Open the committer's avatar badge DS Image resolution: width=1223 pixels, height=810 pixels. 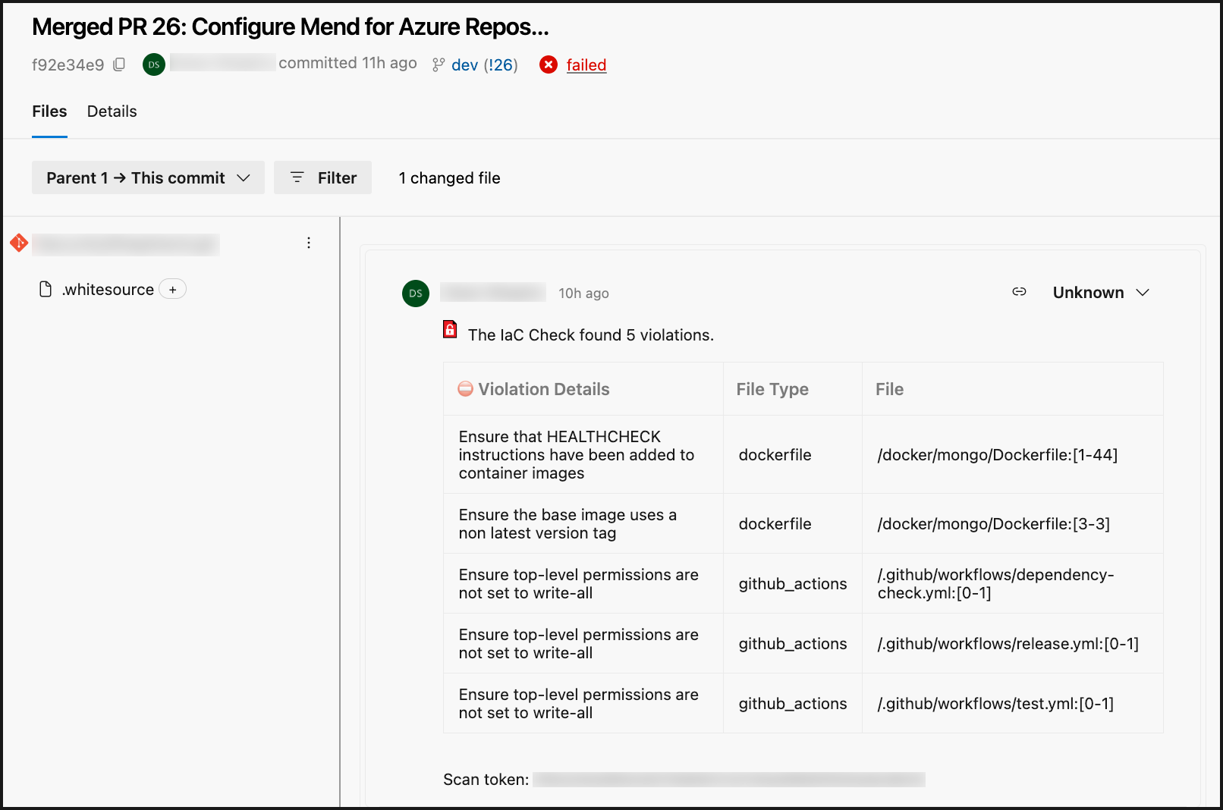[x=154, y=64]
